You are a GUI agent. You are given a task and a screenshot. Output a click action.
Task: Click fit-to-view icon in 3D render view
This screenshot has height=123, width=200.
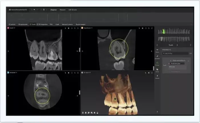149,73
